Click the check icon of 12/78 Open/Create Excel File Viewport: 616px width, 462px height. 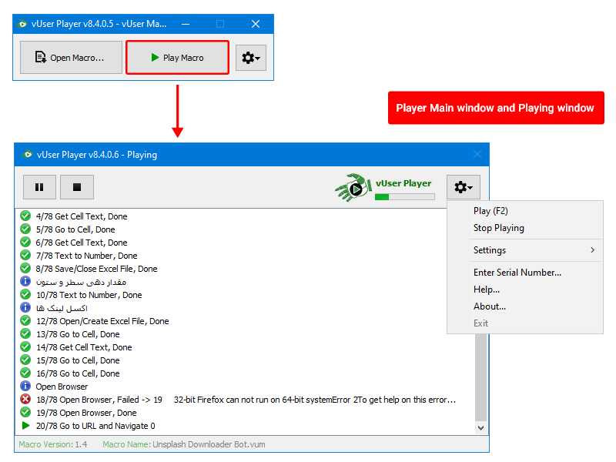tap(25, 320)
